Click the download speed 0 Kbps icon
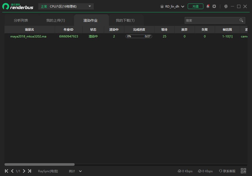The height and width of the screenshot is (176, 252). (200, 171)
